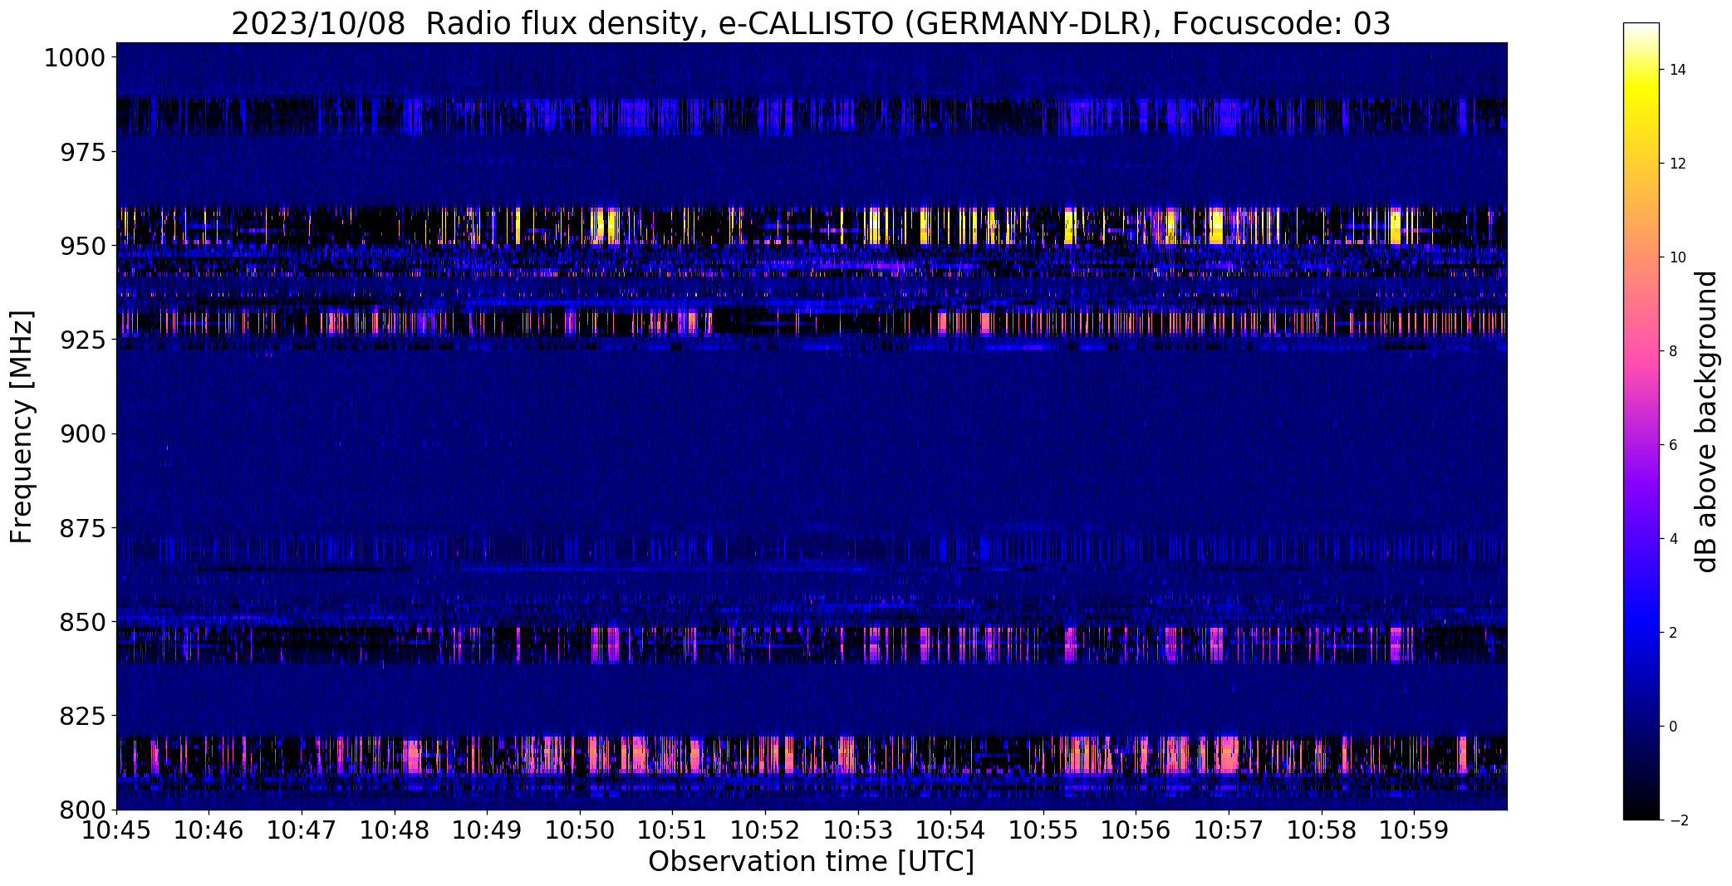Screen dimensions: 1732x886
Task: Select the Observation time [UTC] axis label
Action: [x=811, y=862]
